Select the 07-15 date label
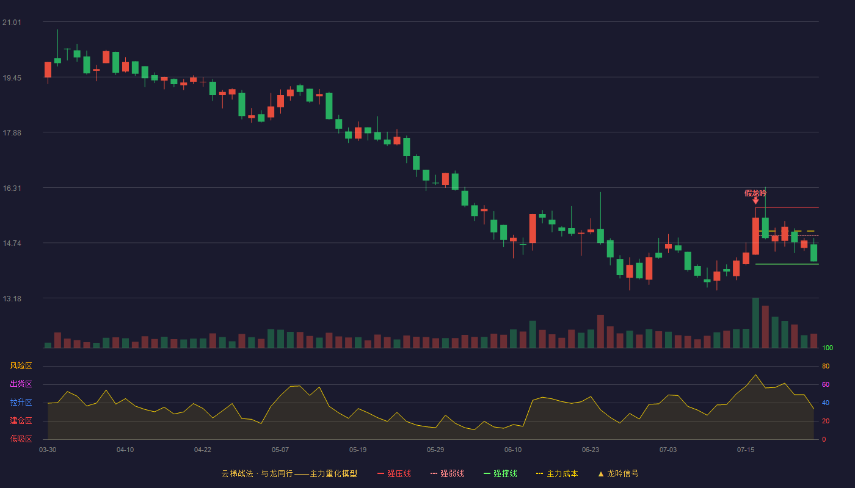 point(746,450)
